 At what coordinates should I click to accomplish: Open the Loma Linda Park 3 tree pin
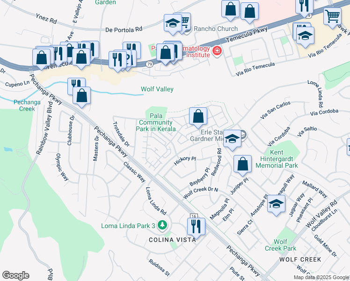[162, 225]
